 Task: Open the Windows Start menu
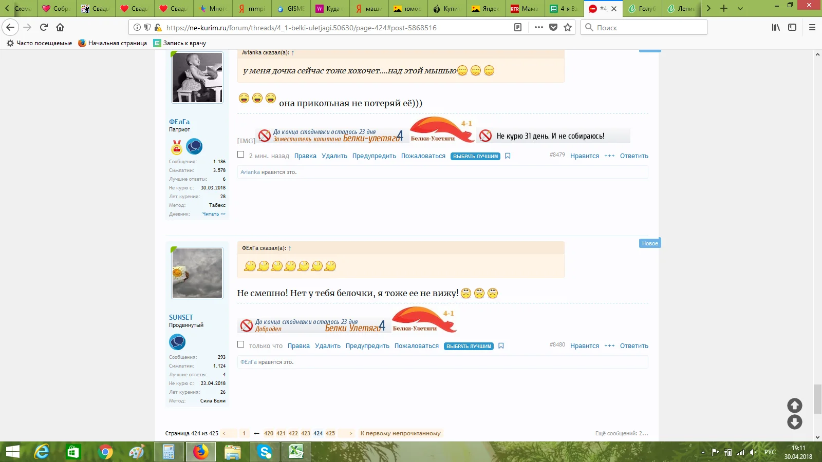coord(12,452)
